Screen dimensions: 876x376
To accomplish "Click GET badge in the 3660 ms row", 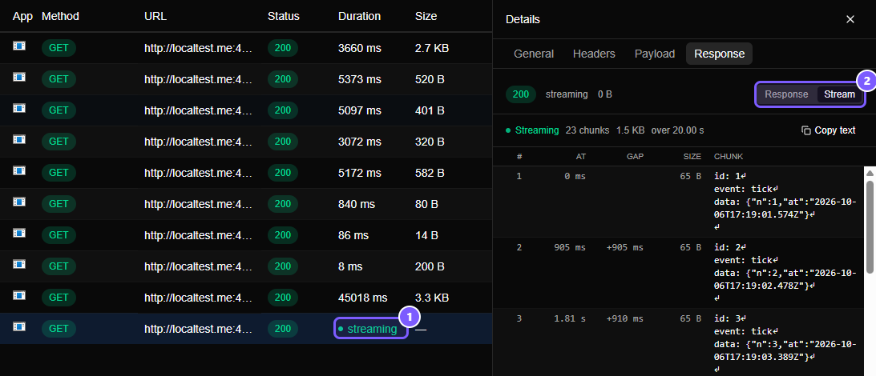I will pyautogui.click(x=59, y=48).
